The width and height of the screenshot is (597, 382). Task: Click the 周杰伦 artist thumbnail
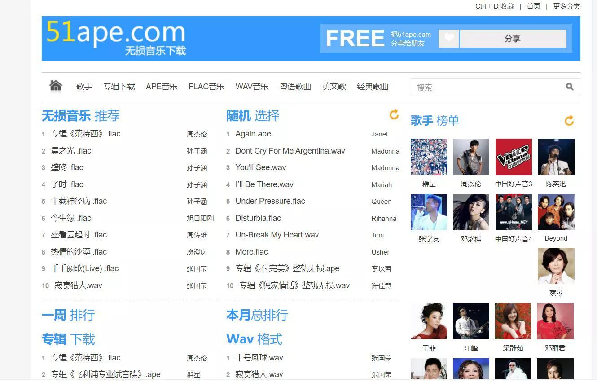pyautogui.click(x=471, y=157)
